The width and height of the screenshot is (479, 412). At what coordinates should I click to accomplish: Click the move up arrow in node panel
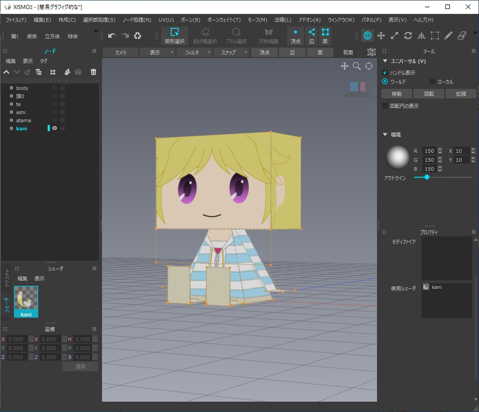(x=6, y=72)
